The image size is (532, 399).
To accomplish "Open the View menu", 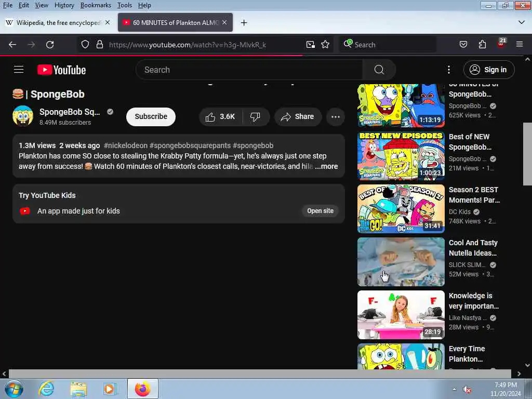I will [x=42, y=5].
